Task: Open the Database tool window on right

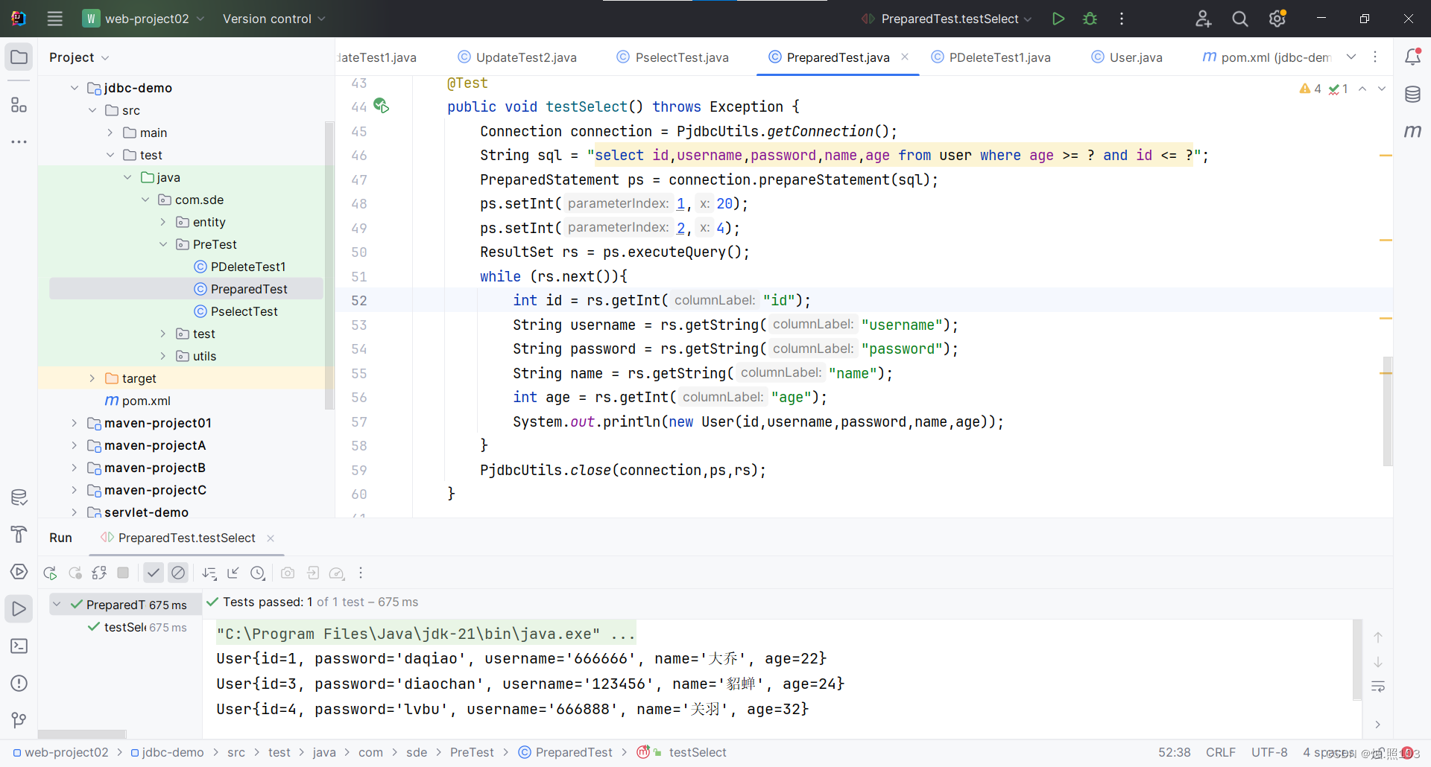Action: coord(1412,95)
